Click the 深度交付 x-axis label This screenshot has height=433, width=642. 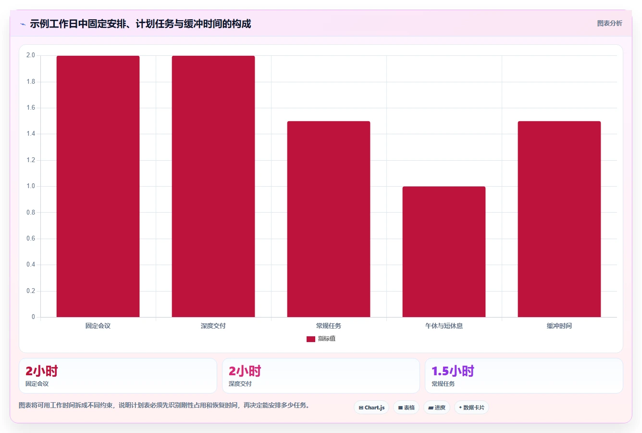click(213, 326)
